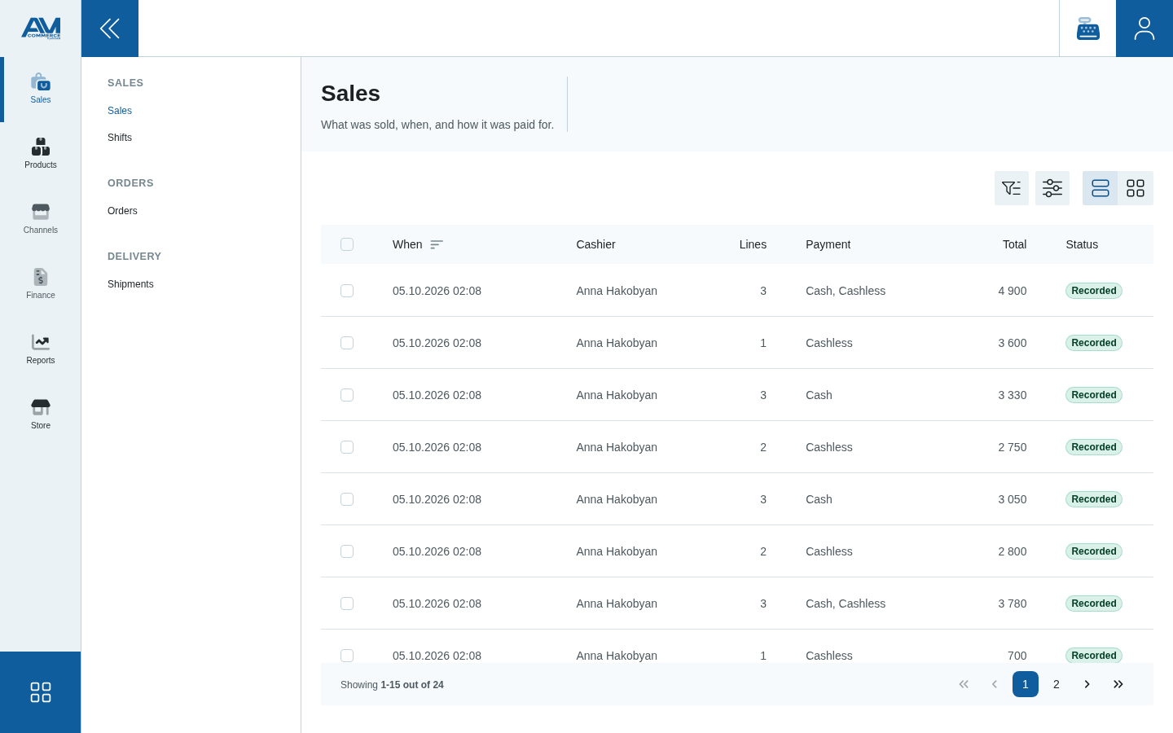Open Reports in the sidebar
Viewport: 1173px width, 733px height.
click(41, 349)
